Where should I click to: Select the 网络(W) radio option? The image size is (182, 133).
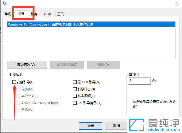19,110
